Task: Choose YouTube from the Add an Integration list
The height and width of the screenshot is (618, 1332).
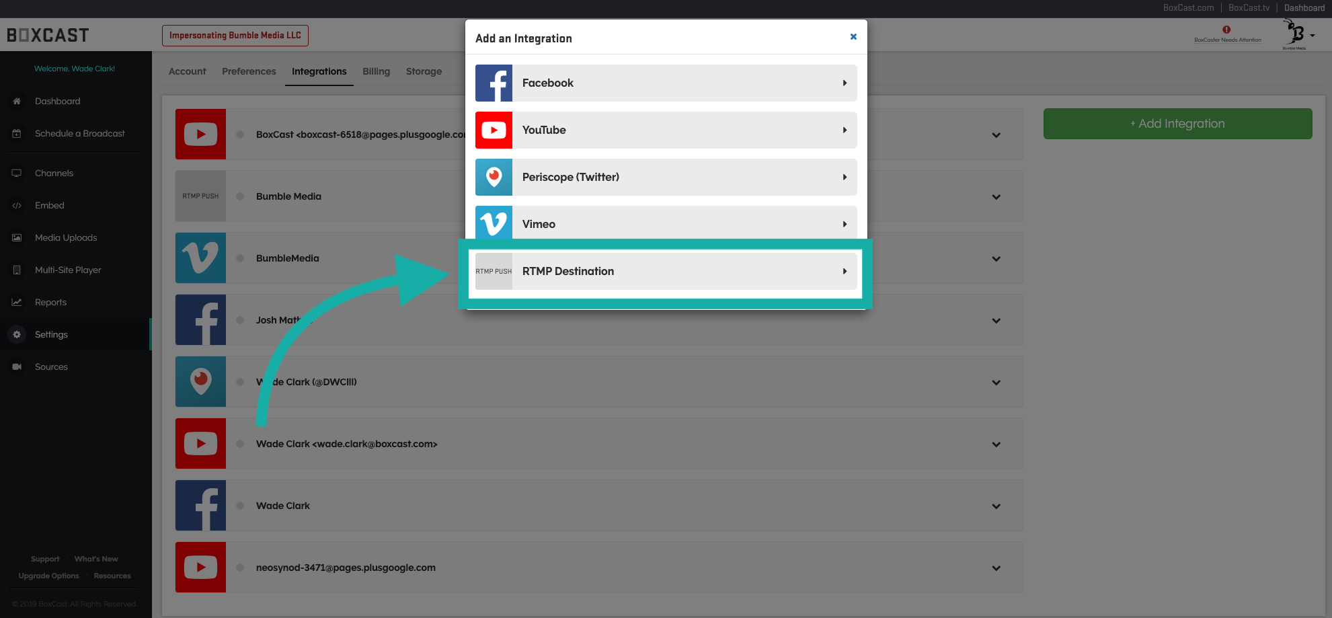Action: (x=665, y=130)
